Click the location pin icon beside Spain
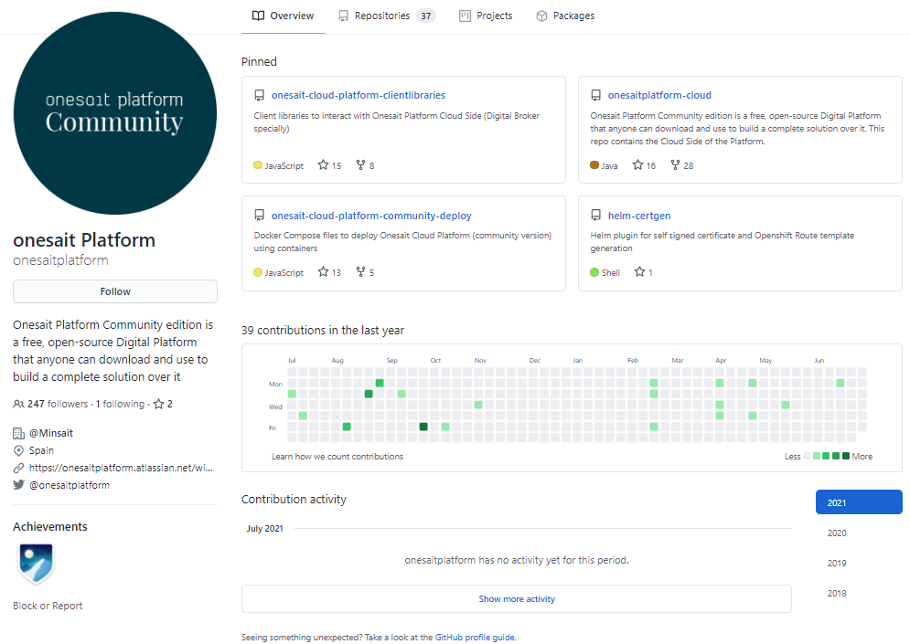 click(18, 450)
